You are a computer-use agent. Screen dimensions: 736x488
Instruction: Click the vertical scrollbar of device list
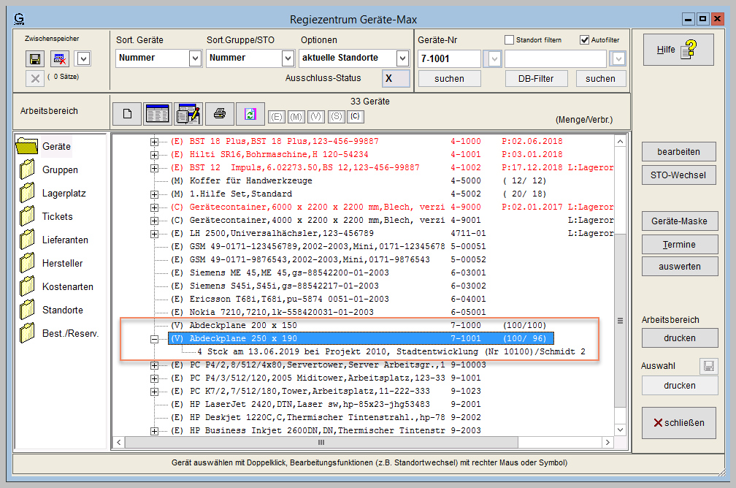point(621,321)
